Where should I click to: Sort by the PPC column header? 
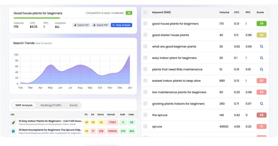point(248,12)
